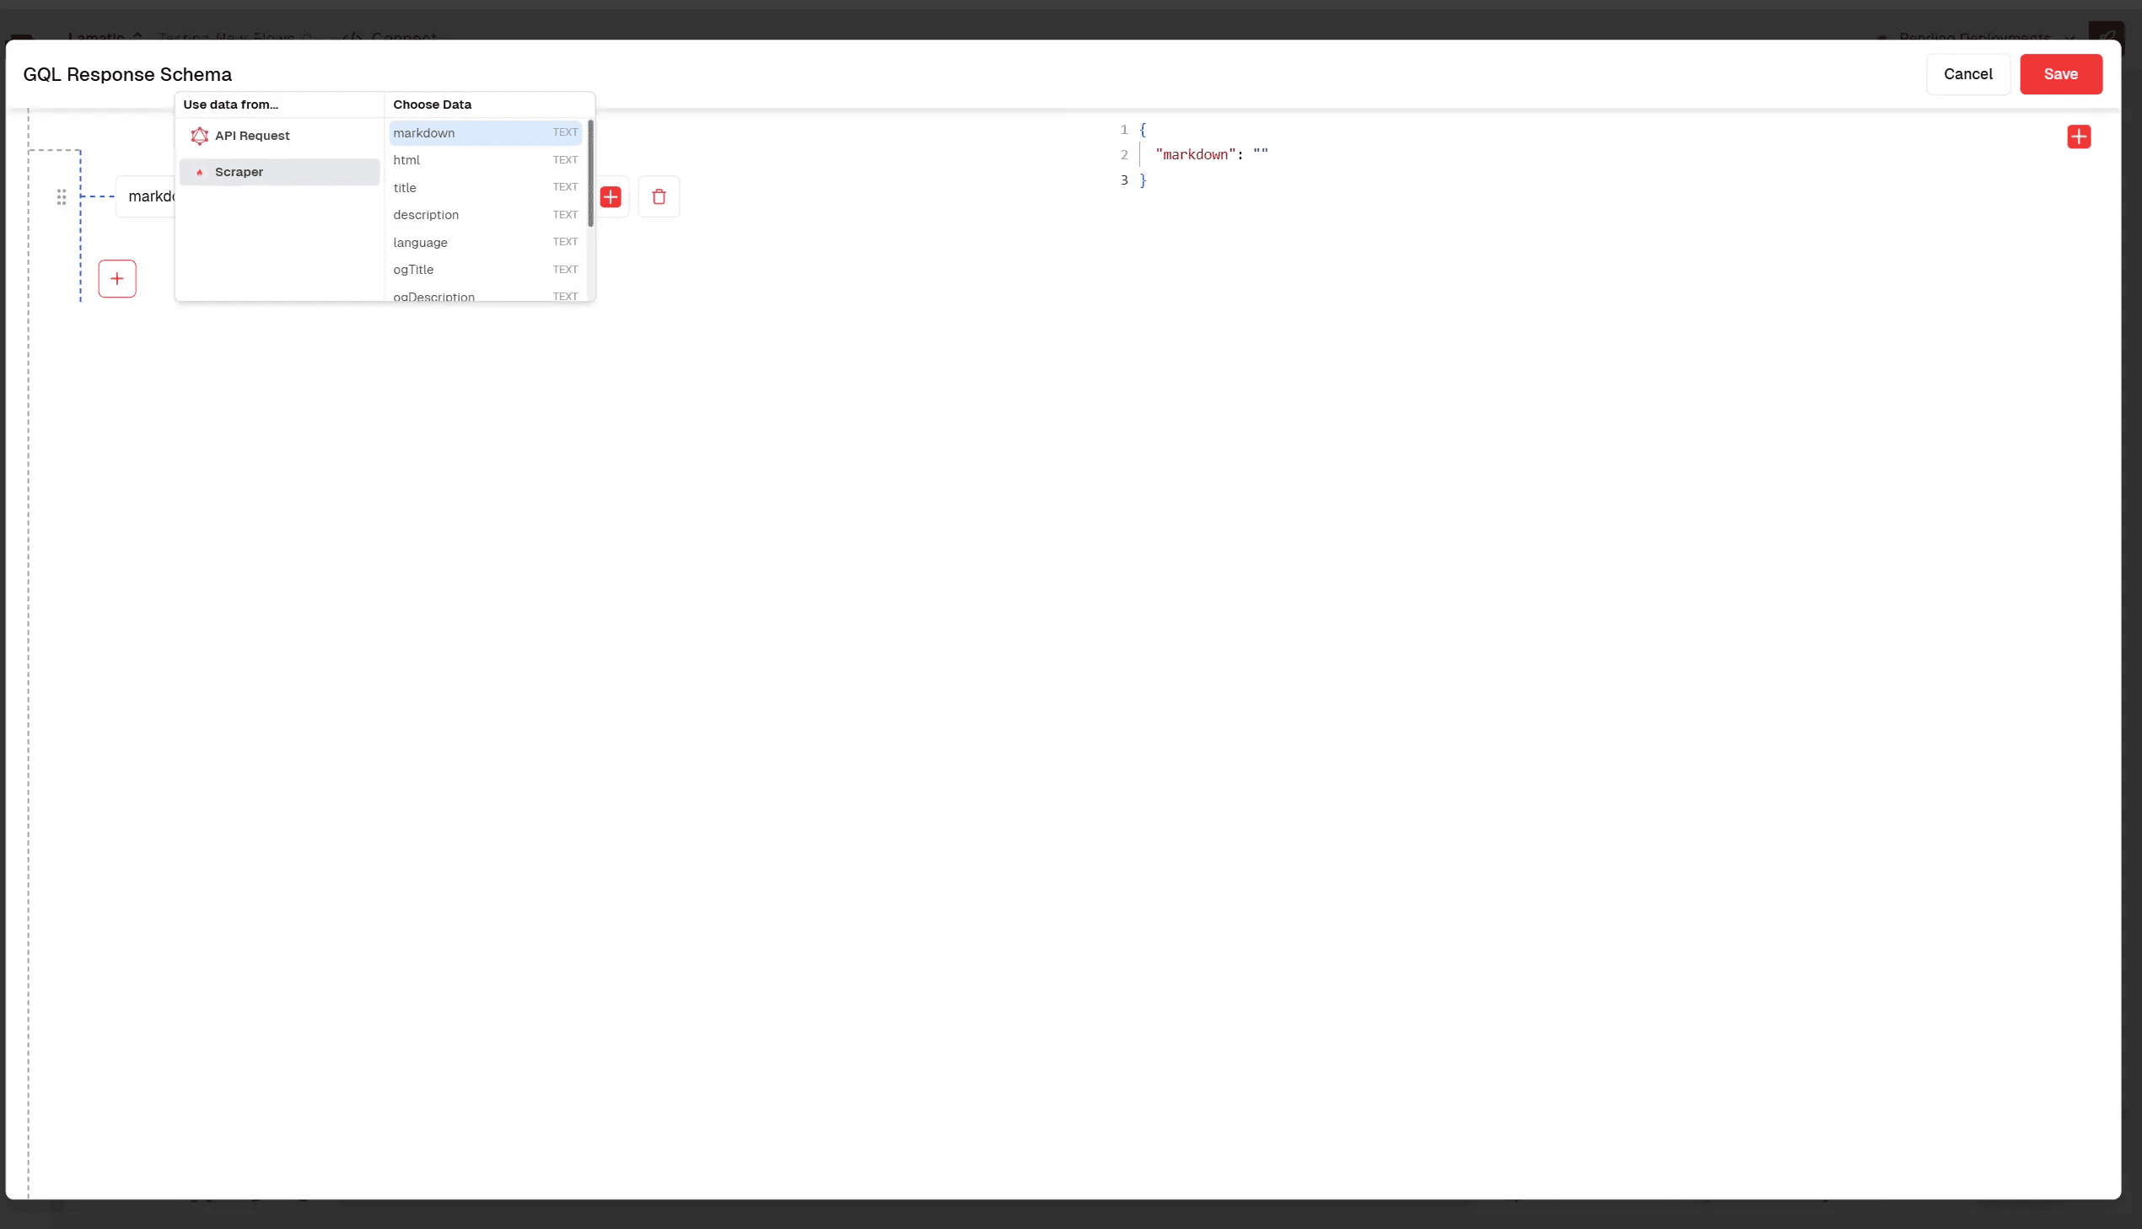The image size is (2142, 1229).
Task: Click the closing brace on line 3
Action: click(1143, 180)
